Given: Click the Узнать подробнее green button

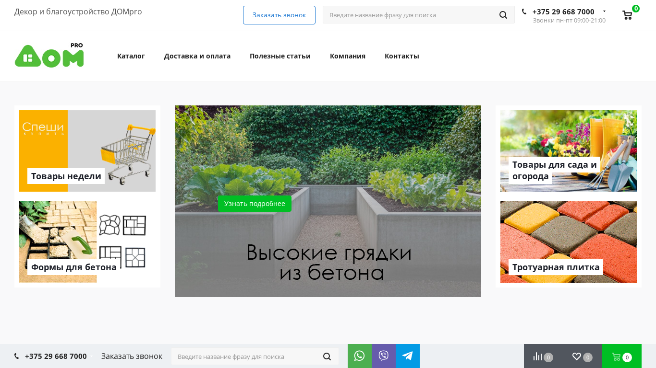Looking at the screenshot, I should [x=255, y=204].
